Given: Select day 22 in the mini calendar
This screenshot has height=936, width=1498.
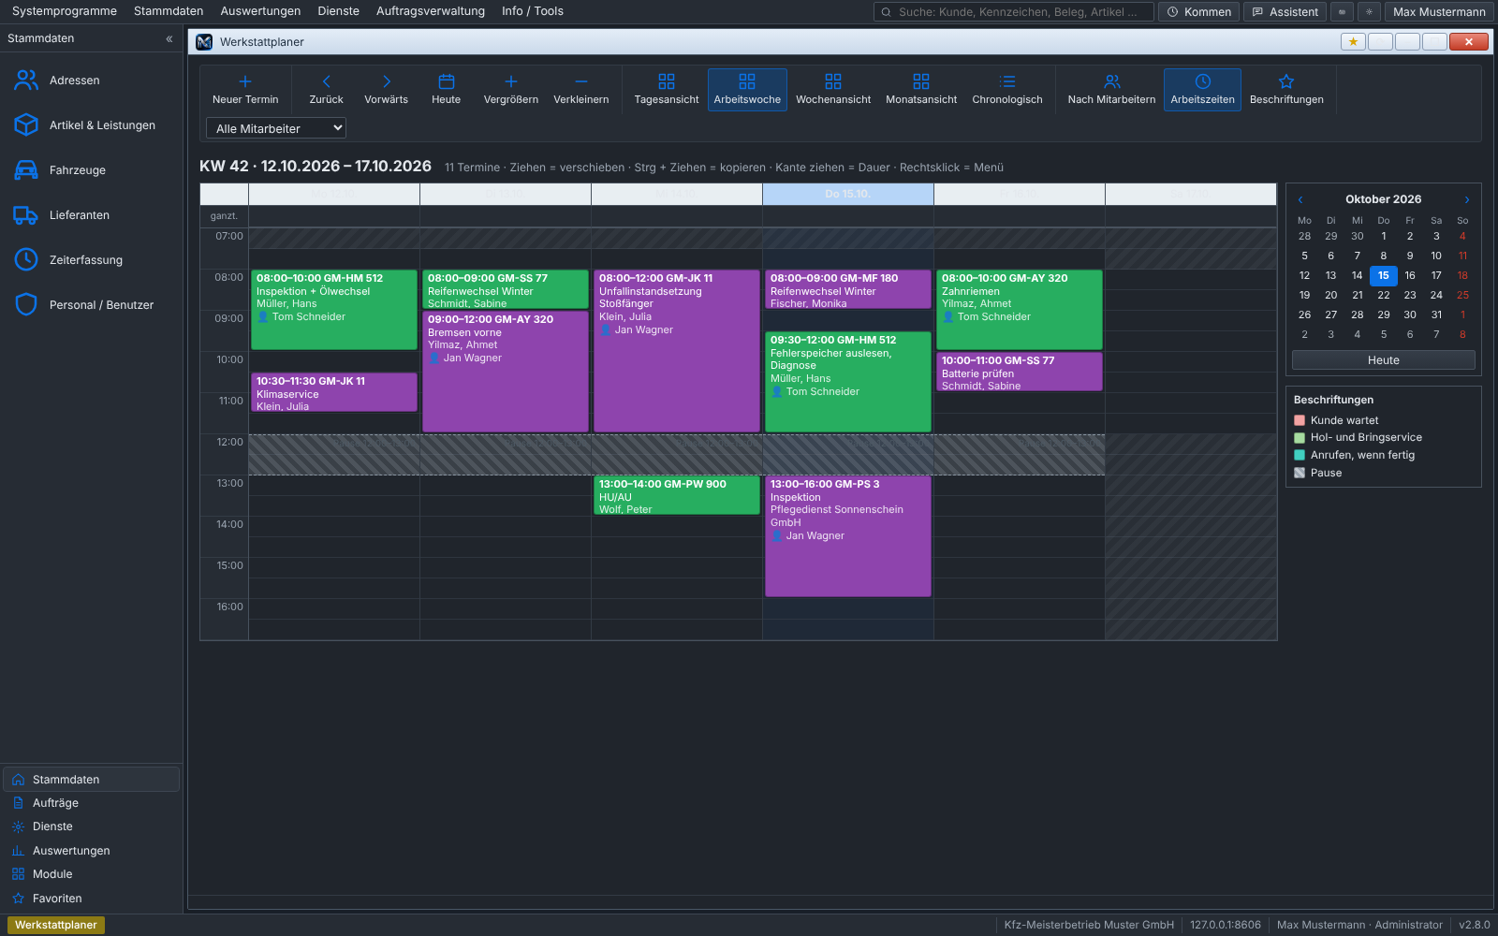Looking at the screenshot, I should (1384, 295).
